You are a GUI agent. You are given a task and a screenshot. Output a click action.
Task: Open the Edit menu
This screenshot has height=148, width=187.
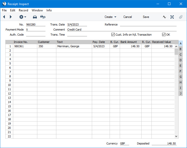[13, 10]
